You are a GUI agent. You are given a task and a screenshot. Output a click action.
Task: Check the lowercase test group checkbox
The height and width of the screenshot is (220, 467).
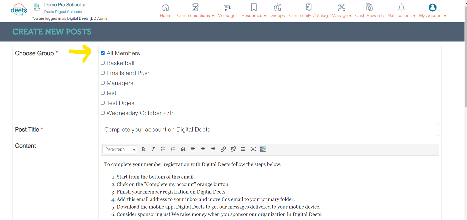[x=103, y=93]
